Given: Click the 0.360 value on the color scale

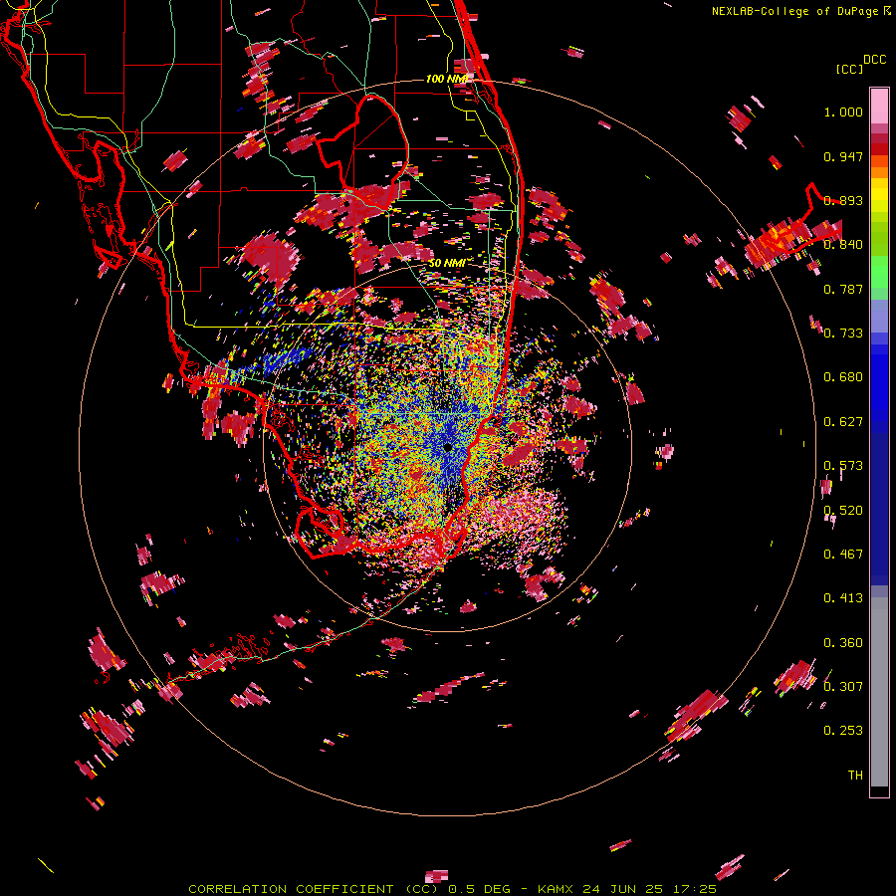Looking at the screenshot, I should pyautogui.click(x=843, y=643).
